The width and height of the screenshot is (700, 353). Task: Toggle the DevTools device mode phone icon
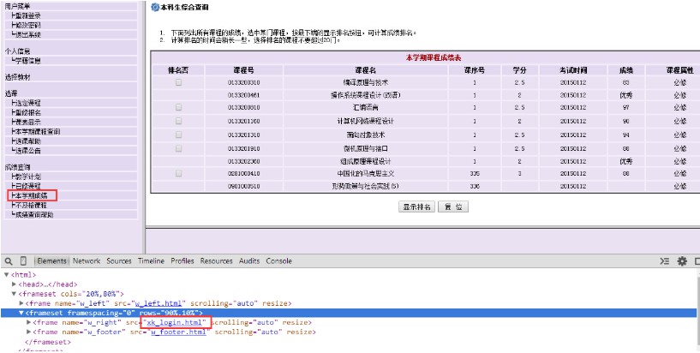pos(23,261)
